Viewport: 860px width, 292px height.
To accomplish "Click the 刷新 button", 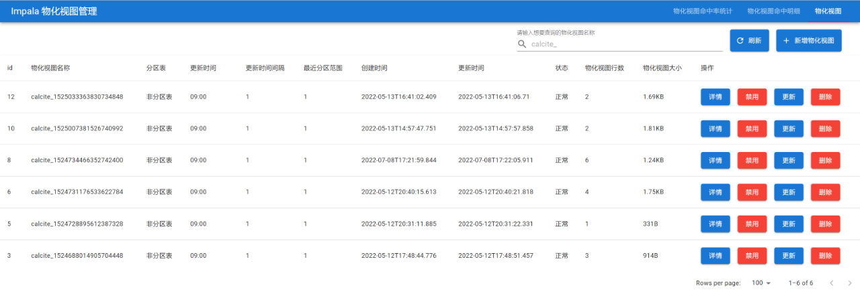I will pyautogui.click(x=749, y=41).
